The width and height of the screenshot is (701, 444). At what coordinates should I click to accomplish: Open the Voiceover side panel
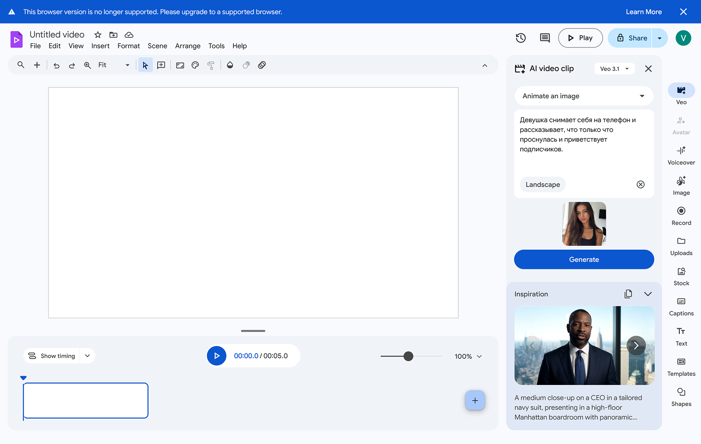click(681, 155)
